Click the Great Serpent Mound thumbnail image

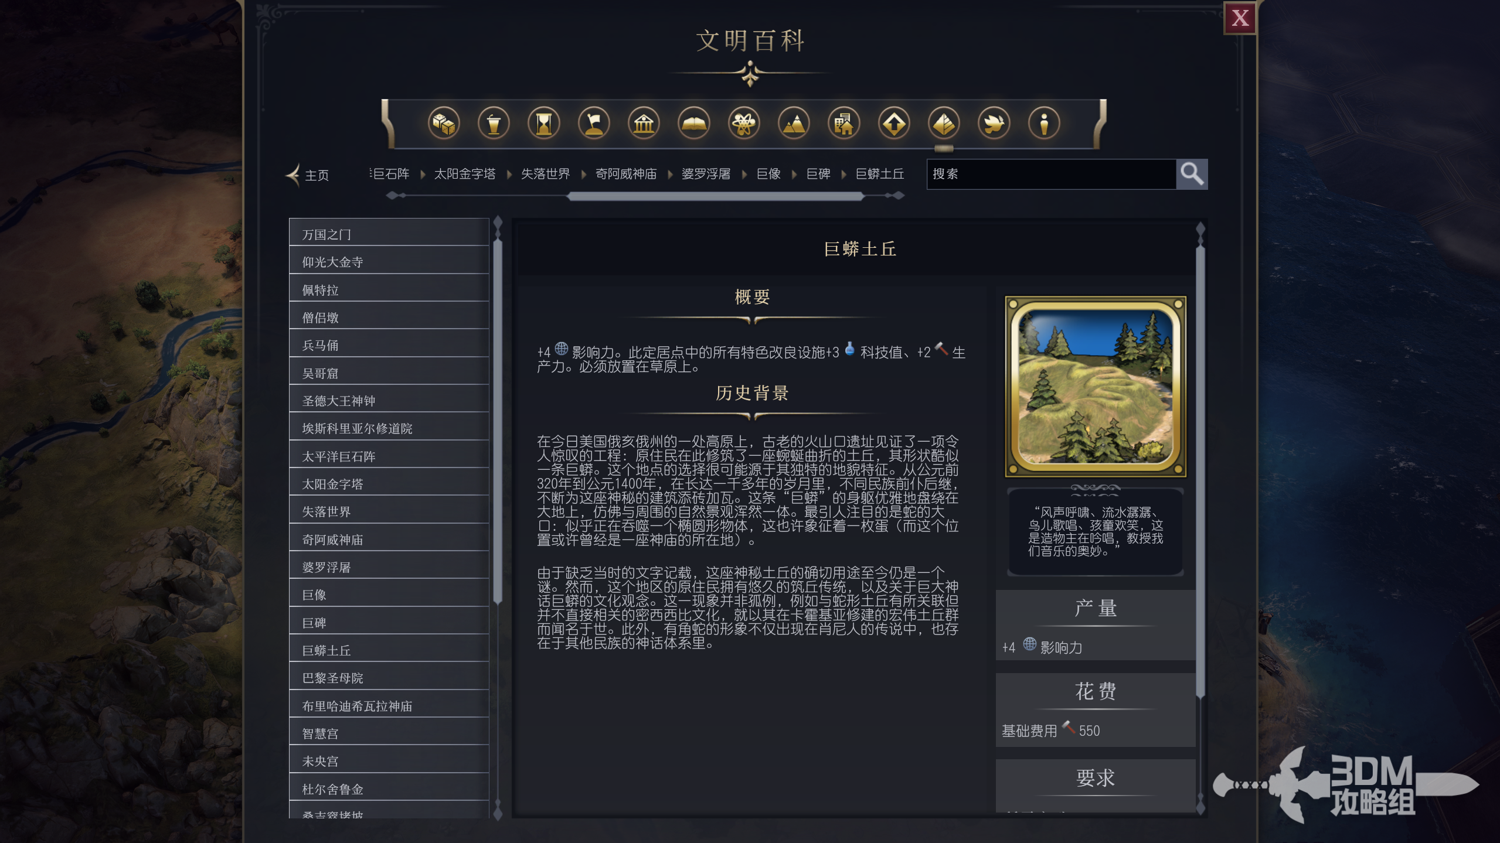pyautogui.click(x=1096, y=386)
